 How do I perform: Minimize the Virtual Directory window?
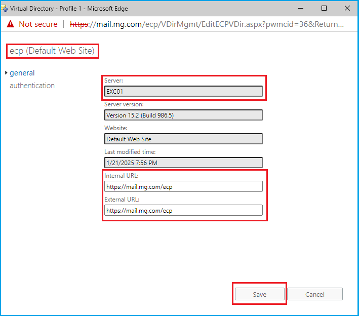point(300,8)
